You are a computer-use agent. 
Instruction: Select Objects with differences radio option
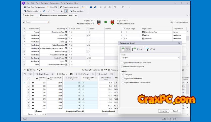123,79
